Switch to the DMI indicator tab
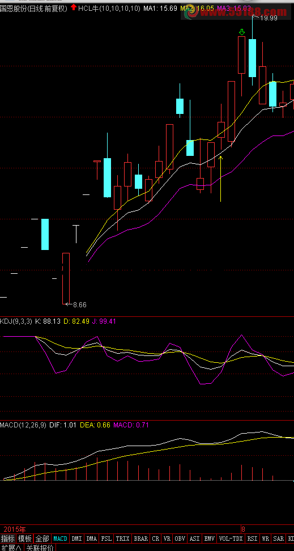The image size is (294, 551). coord(76,539)
